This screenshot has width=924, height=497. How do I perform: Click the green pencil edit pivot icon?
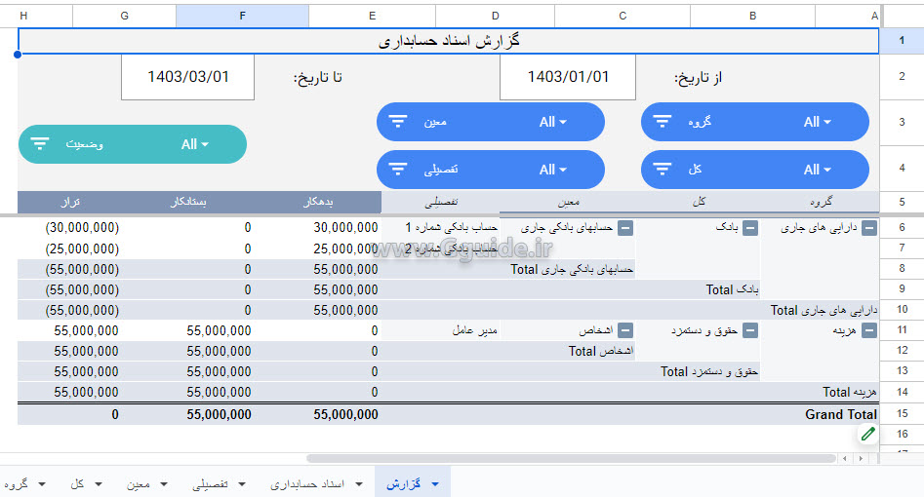[867, 434]
